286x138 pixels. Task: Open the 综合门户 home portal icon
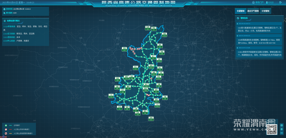tap(253, 2)
